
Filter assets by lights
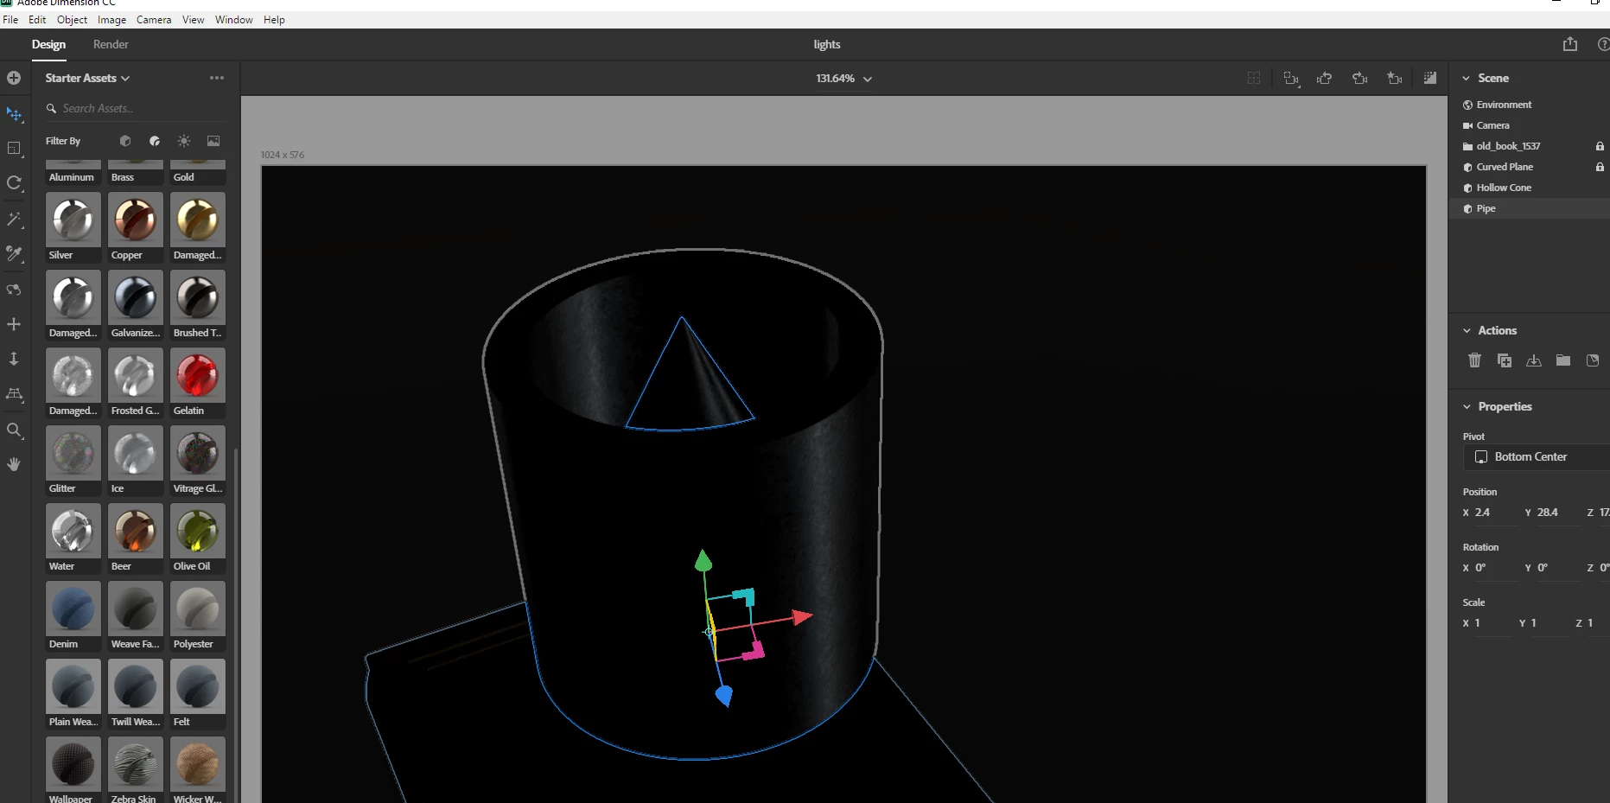tap(184, 141)
